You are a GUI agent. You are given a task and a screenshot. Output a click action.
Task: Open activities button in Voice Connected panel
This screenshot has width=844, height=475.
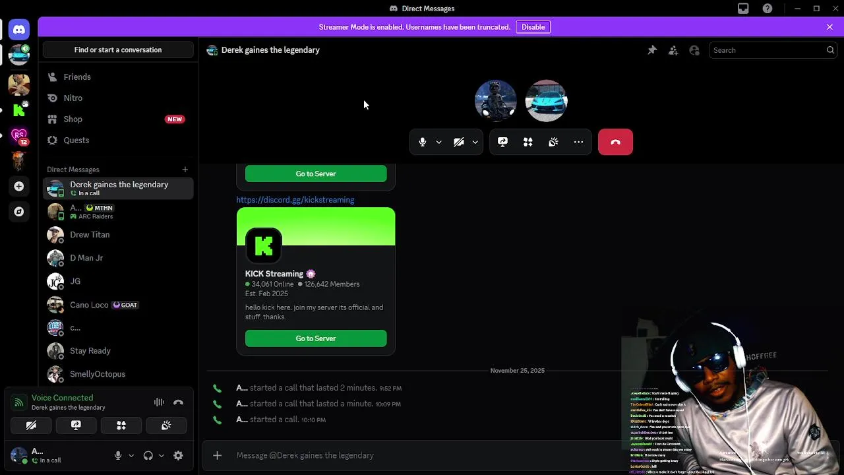[x=121, y=426]
